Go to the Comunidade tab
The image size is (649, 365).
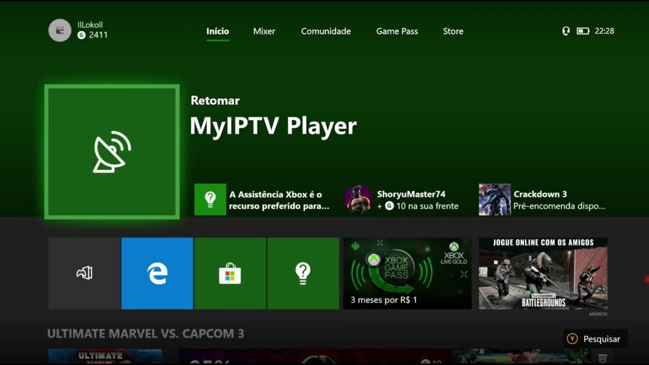(326, 31)
